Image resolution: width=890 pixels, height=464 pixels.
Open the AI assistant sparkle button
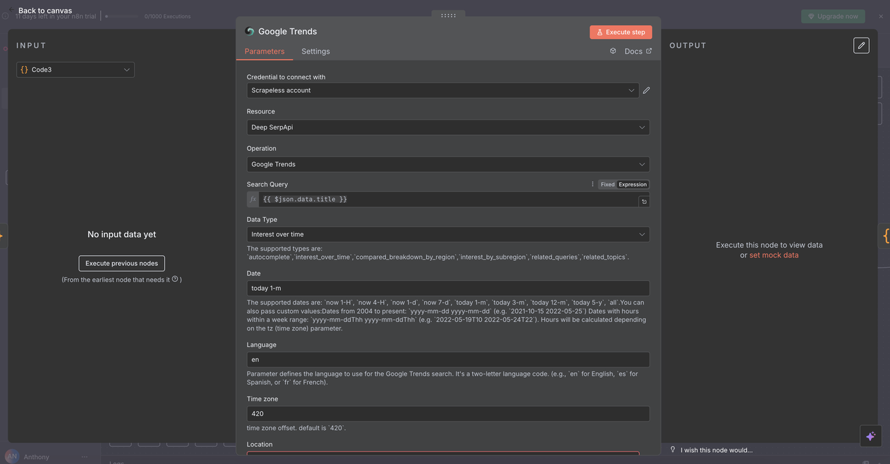(871, 436)
